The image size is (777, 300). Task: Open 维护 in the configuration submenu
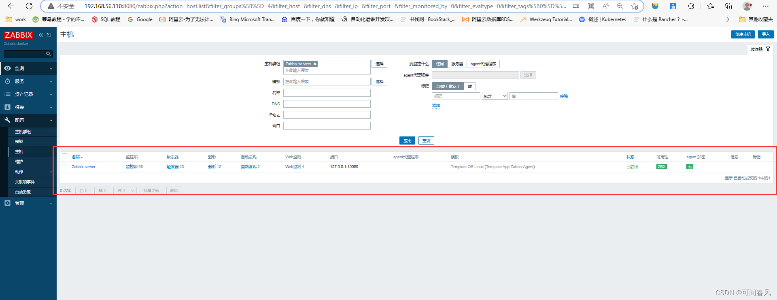19,162
